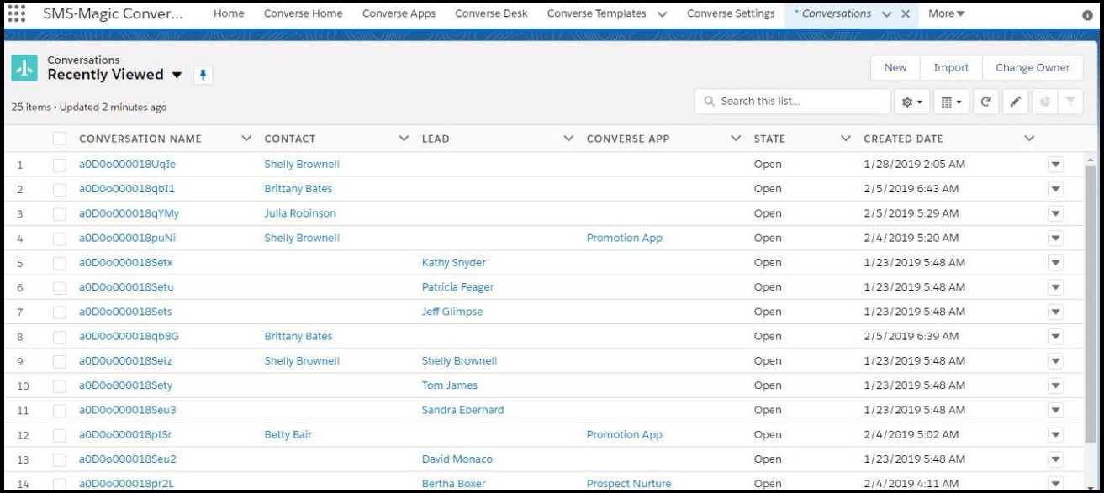Screen dimensions: 1104x493
Task: Open lead Sandra Eberhard
Action: pos(463,411)
